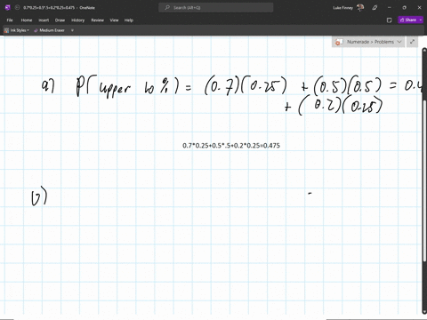The width and height of the screenshot is (427, 320).
Task: Open the Customize Quick Access Toolbar arrow
Action: (x=72, y=30)
